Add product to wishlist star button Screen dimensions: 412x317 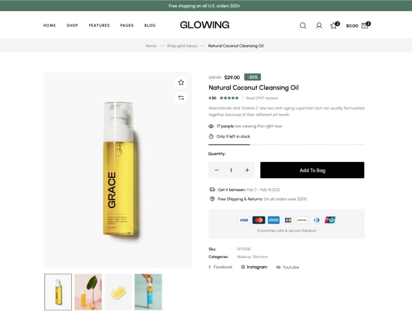pyautogui.click(x=181, y=82)
